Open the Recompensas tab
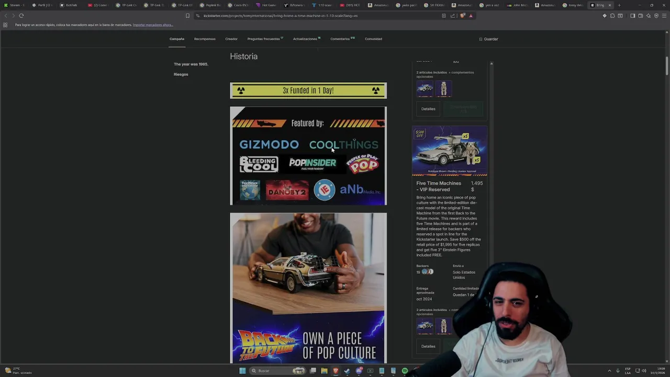Screen dimensions: 670x377 tap(205, 39)
